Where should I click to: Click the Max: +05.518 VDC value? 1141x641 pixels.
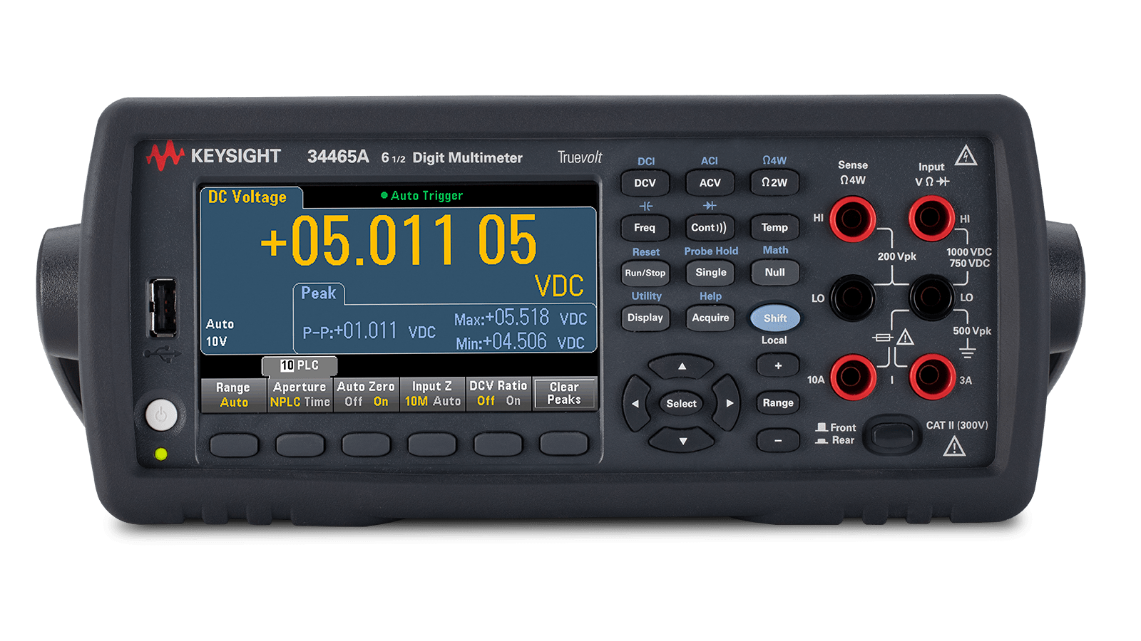pyautogui.click(x=521, y=318)
